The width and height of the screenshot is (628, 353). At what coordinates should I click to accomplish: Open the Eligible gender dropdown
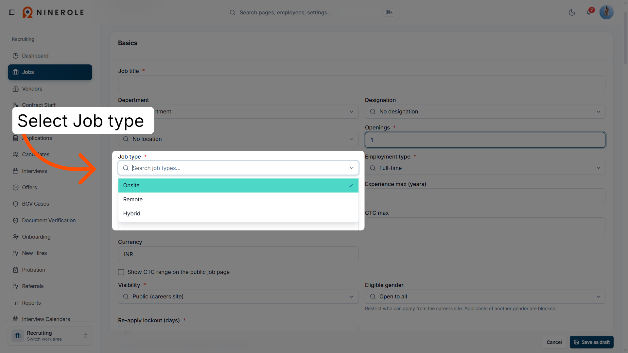pyautogui.click(x=485, y=297)
